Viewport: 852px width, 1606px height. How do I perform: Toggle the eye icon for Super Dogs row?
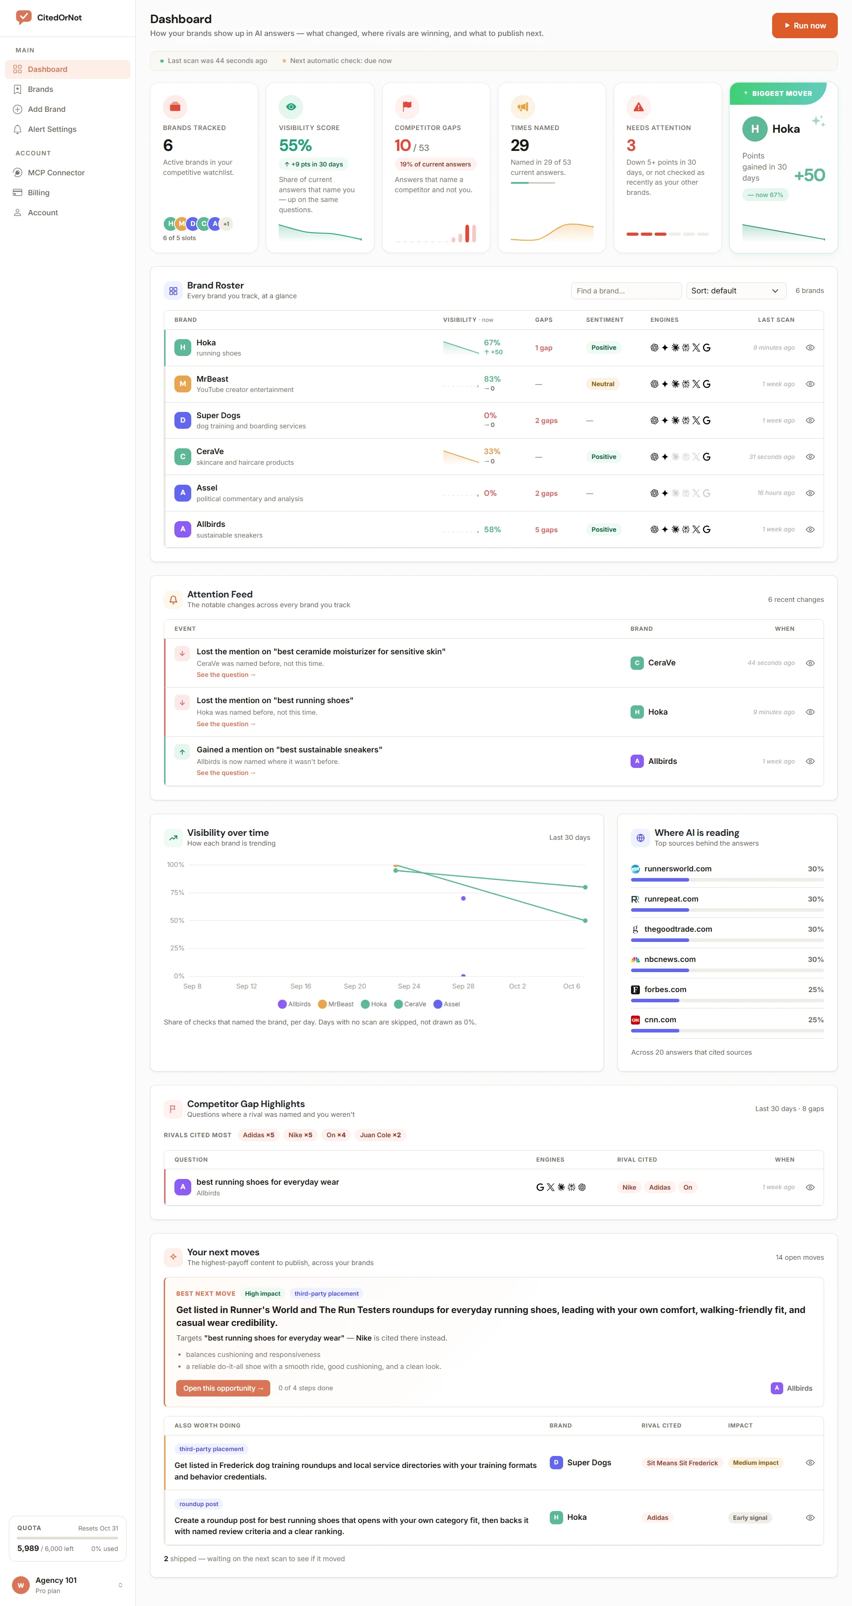[x=809, y=420]
